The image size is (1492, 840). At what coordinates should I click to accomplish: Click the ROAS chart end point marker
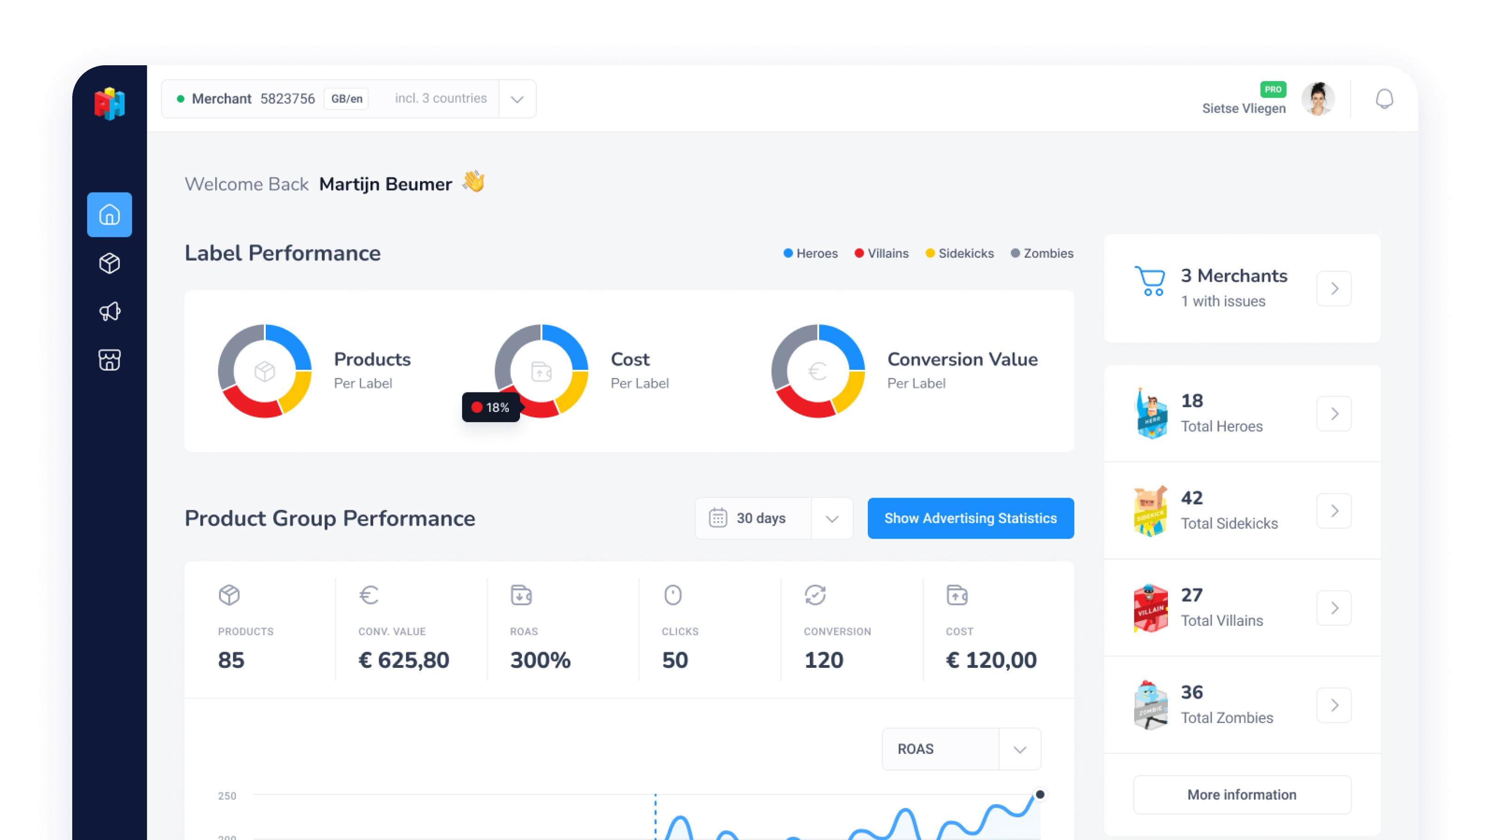1040,795
